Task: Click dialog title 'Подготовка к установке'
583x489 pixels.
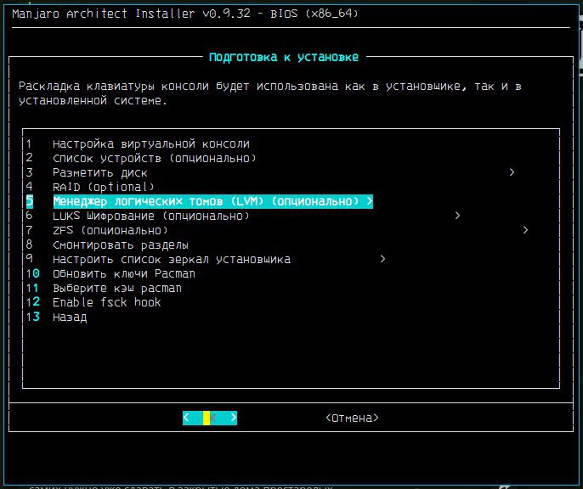Action: (284, 57)
